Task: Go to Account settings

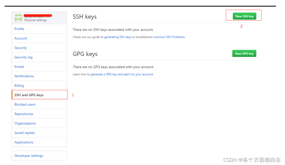Action: [21, 38]
